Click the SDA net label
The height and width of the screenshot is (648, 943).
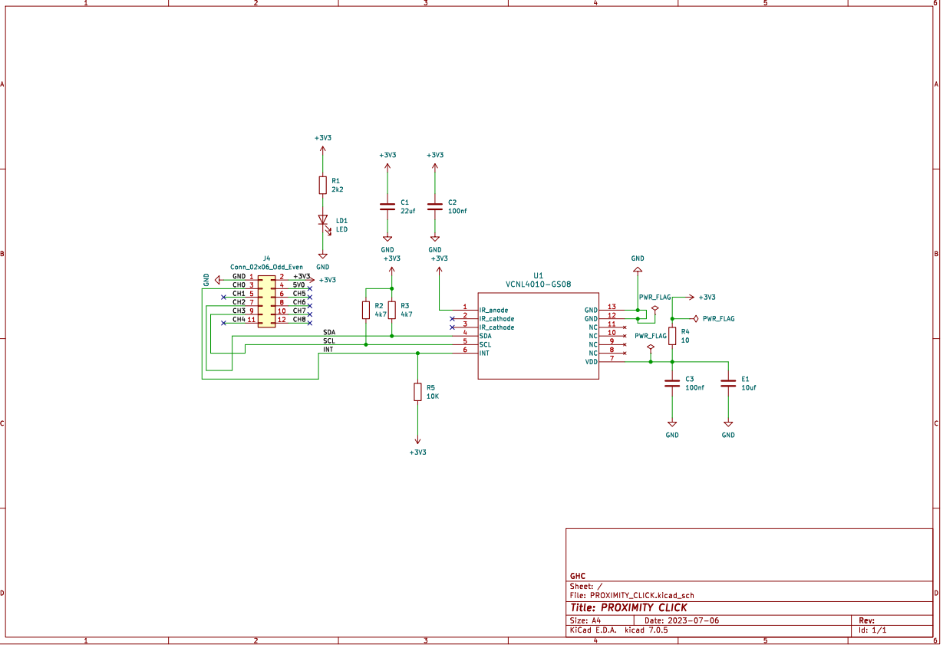329,331
